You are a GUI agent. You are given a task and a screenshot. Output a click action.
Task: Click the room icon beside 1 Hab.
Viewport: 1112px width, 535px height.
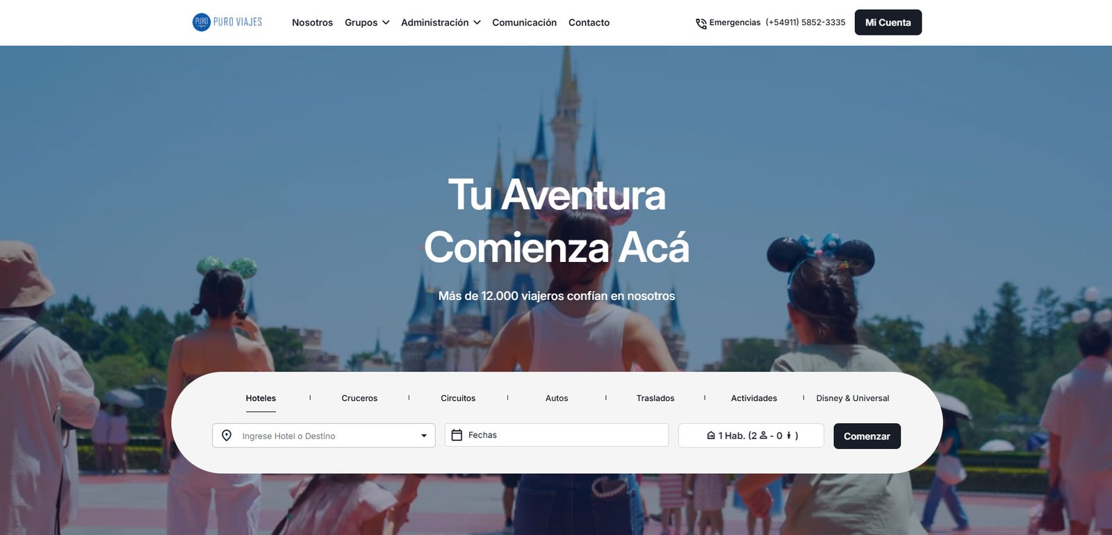tap(711, 436)
